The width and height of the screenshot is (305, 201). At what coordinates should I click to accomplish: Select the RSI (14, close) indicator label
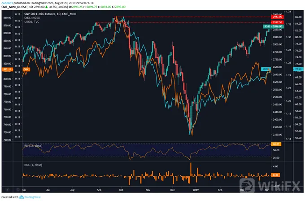point(33,146)
